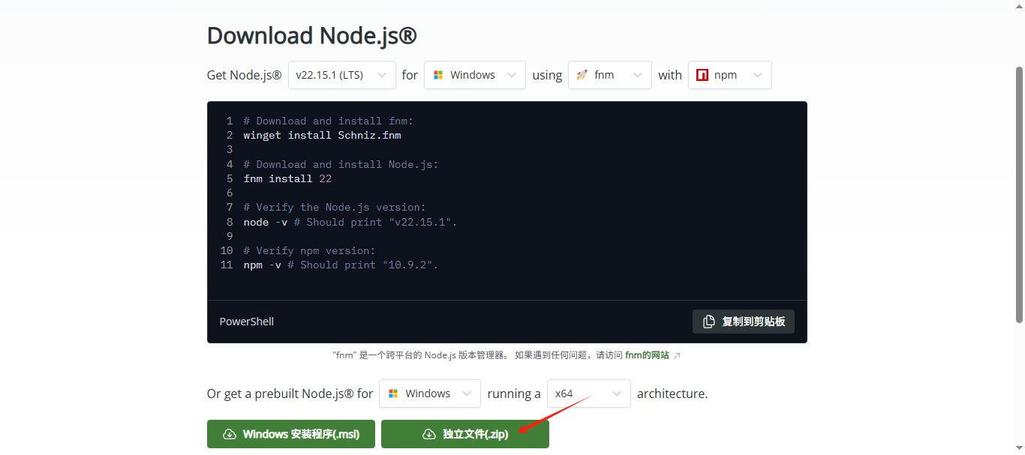Click the '"fnm" 是一个跨平台的 Node.js 版本管理器' note

pyautogui.click(x=420, y=355)
